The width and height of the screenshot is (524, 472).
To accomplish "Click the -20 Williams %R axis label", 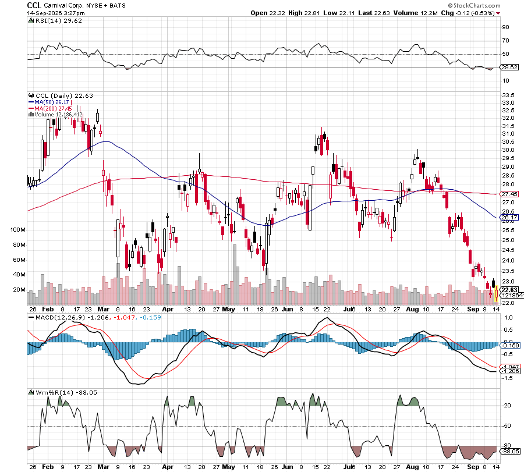I will click(x=507, y=406).
